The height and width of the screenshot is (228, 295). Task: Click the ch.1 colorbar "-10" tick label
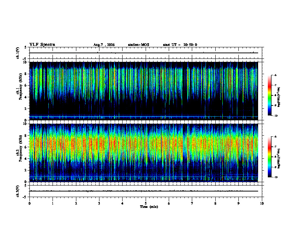click(x=276, y=116)
